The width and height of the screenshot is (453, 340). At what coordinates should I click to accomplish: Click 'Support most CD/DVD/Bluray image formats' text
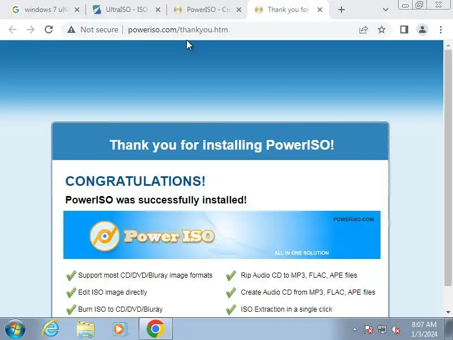point(146,275)
